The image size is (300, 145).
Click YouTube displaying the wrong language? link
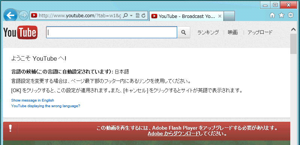click(46, 106)
